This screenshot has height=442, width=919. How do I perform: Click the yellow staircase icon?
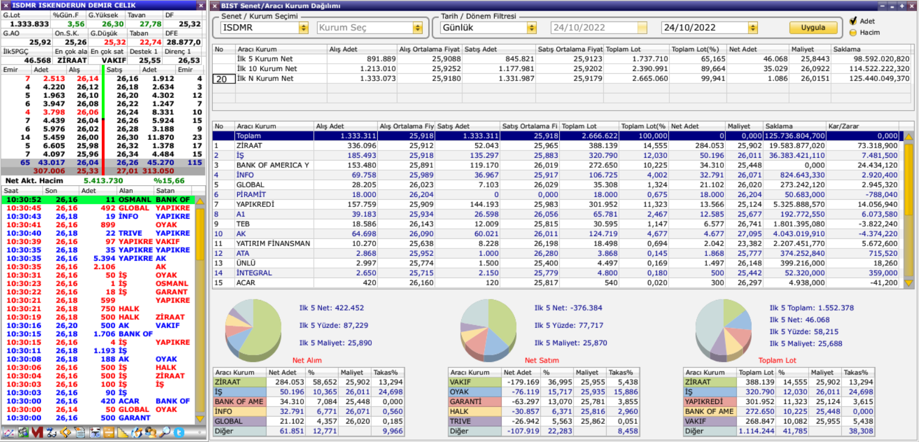coord(123,432)
